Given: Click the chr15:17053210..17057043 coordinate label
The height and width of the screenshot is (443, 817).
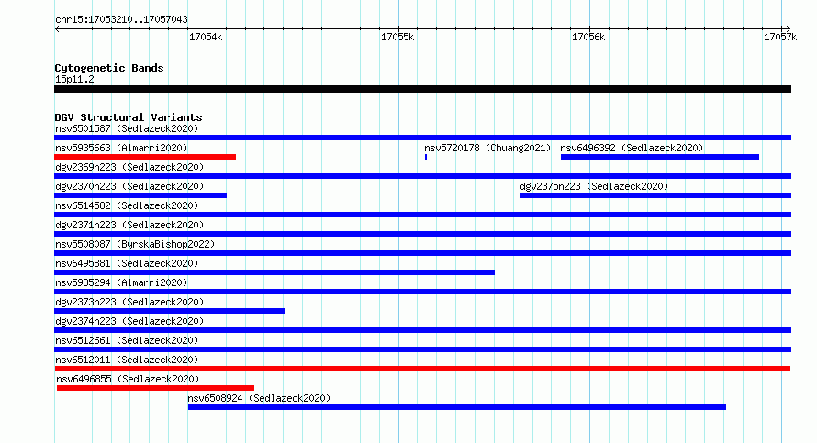Looking at the screenshot, I should [x=121, y=20].
